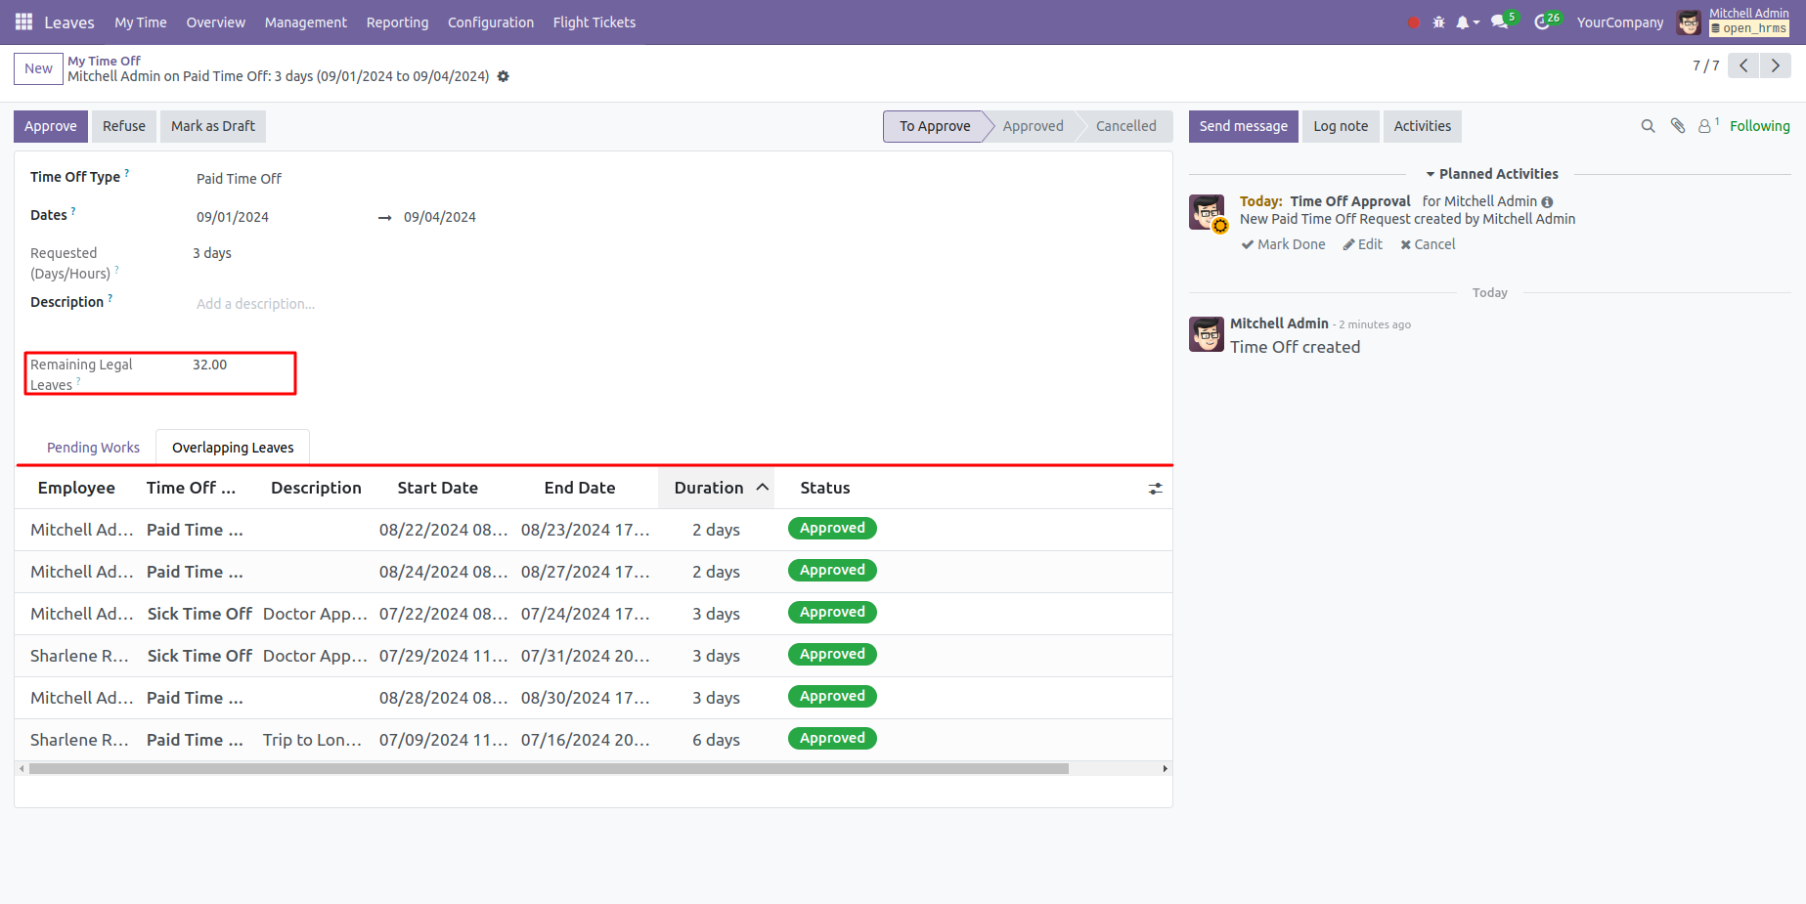The width and height of the screenshot is (1806, 904).
Task: Open activities clock icon in navbar
Action: (1543, 22)
